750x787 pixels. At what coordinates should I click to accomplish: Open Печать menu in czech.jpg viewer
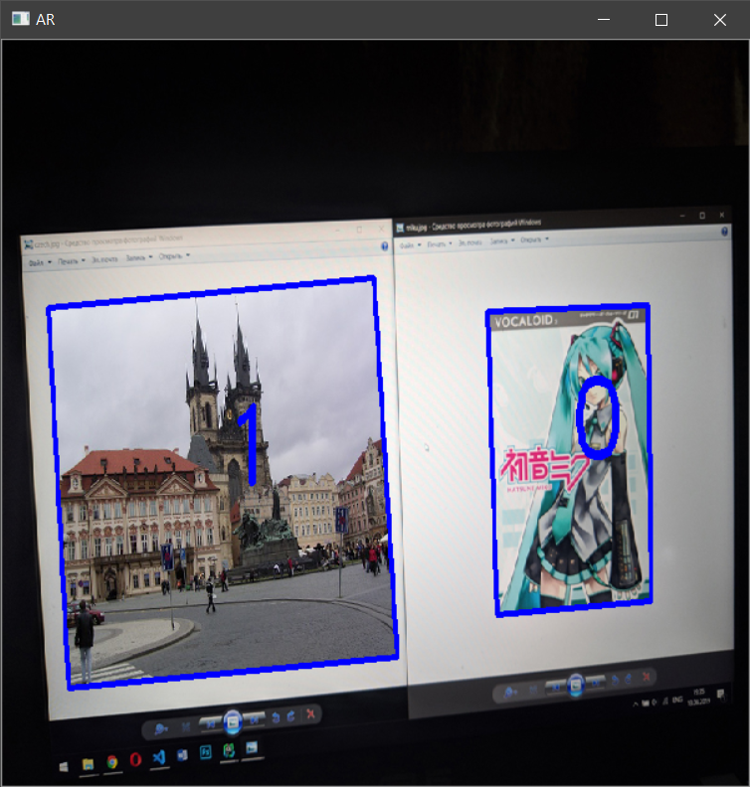pyautogui.click(x=72, y=261)
